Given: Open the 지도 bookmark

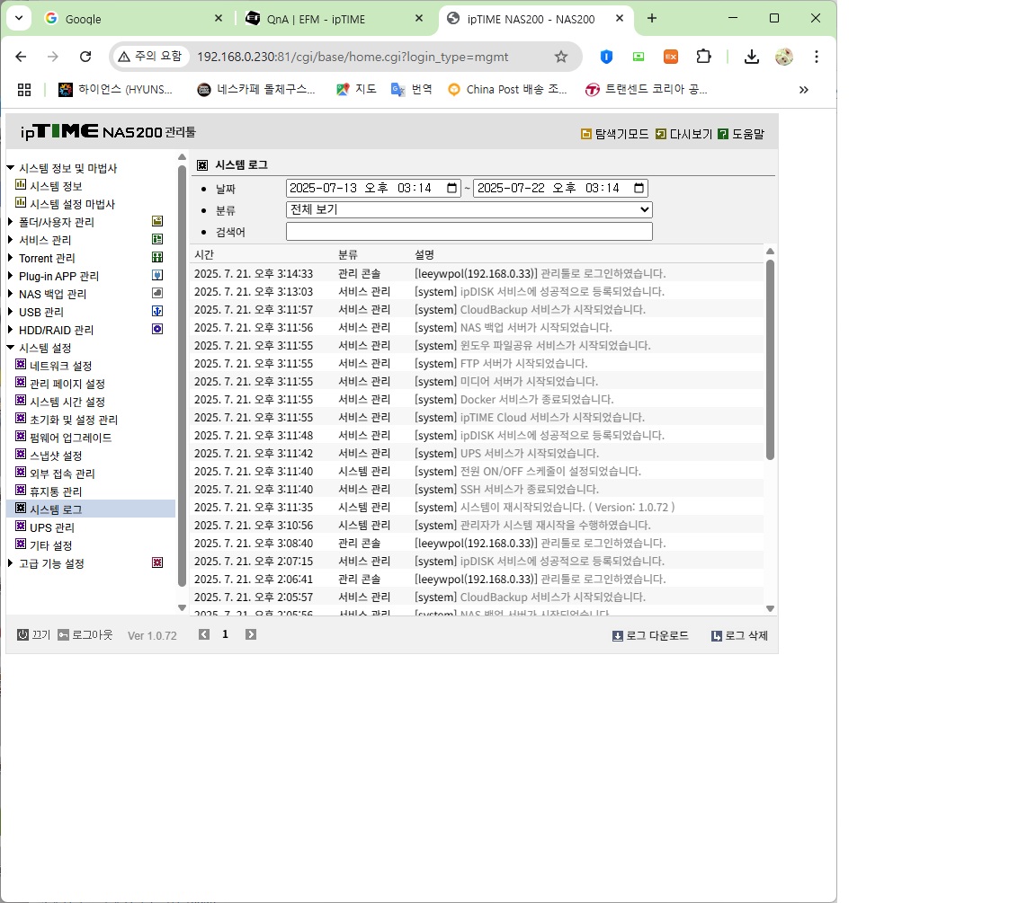Looking at the screenshot, I should pos(356,89).
